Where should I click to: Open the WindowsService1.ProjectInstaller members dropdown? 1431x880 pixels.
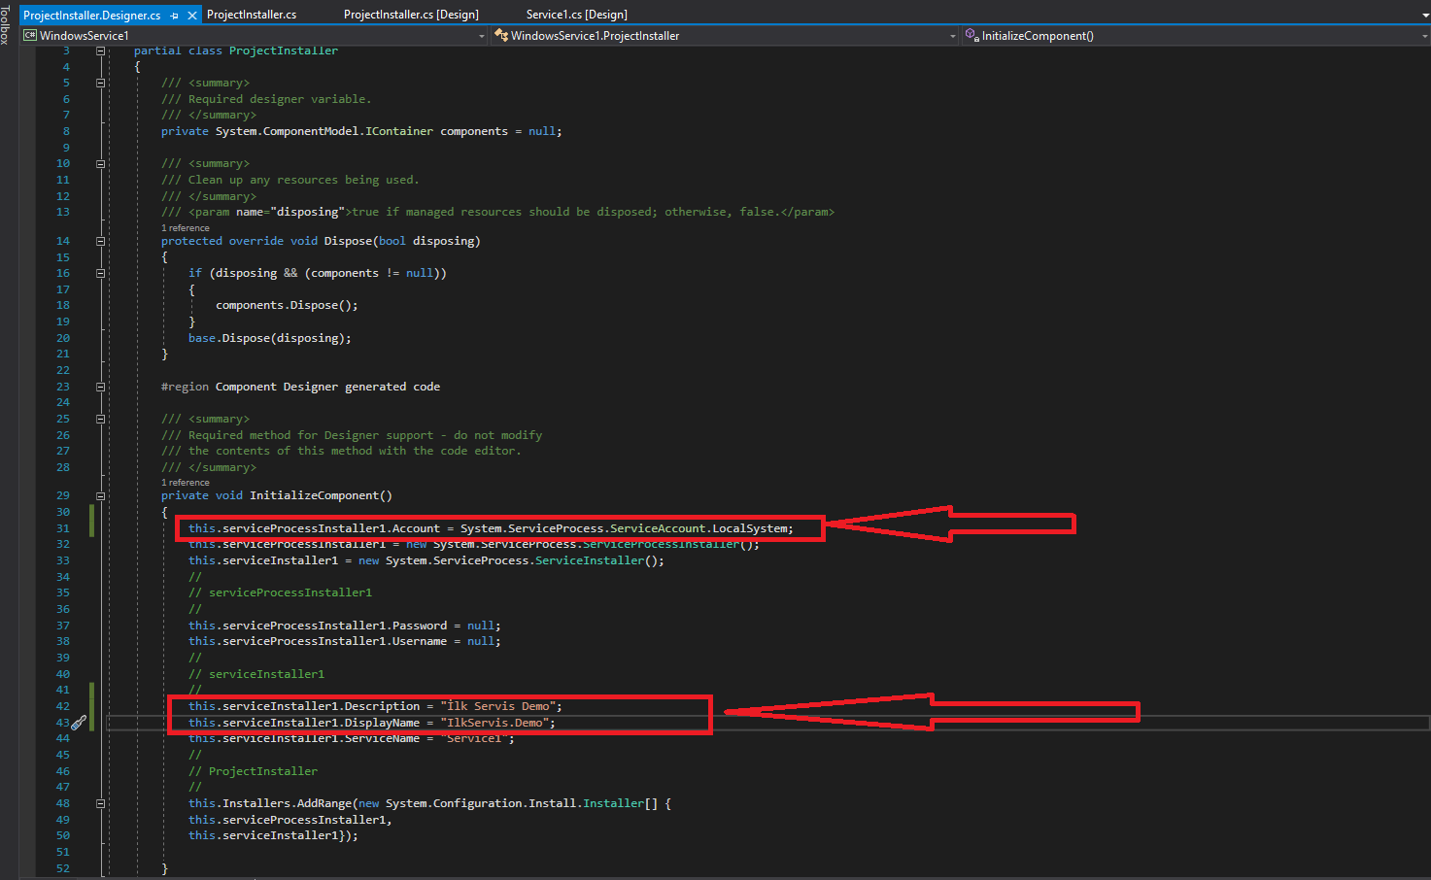click(x=951, y=34)
